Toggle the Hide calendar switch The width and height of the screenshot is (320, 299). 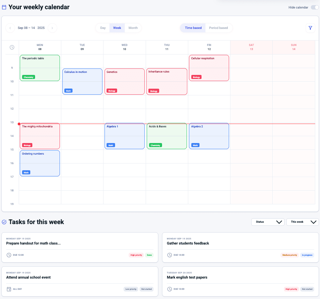coord(314,7)
